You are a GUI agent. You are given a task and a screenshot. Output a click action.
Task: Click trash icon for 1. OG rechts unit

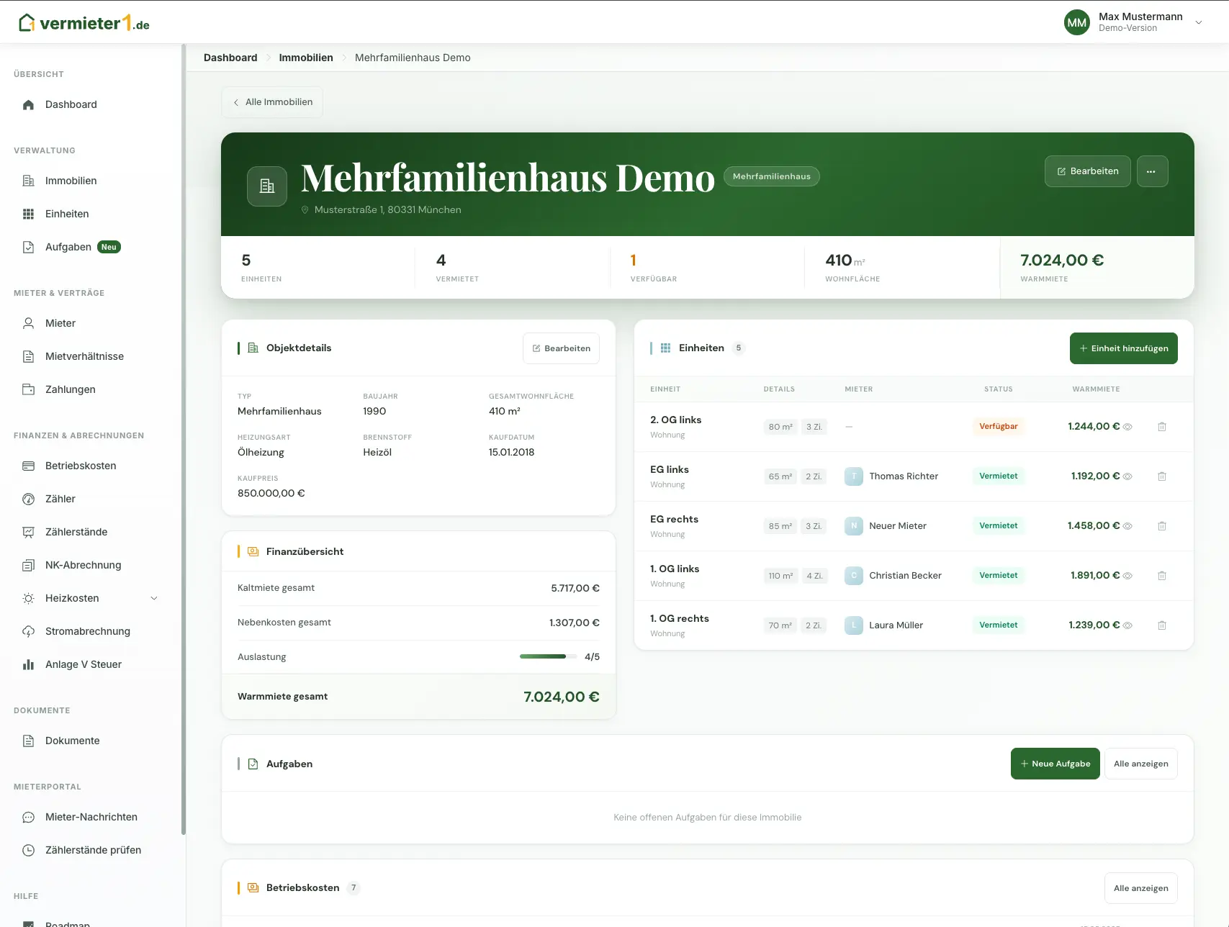[1162, 625]
